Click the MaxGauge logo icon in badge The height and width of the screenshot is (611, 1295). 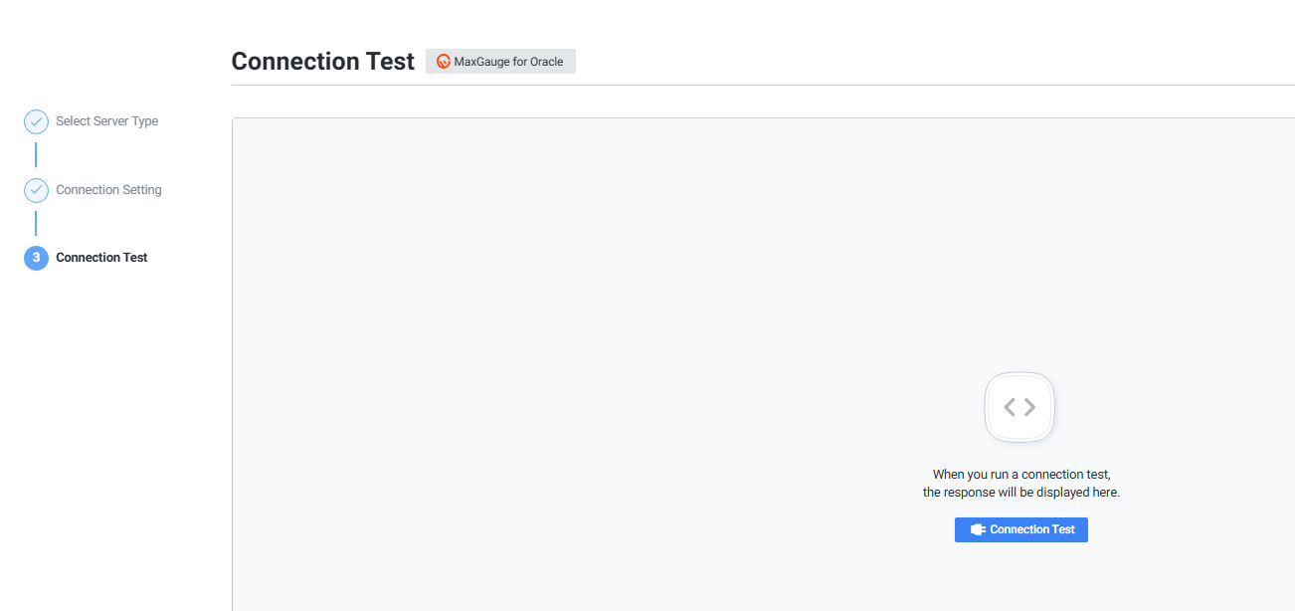pos(444,62)
